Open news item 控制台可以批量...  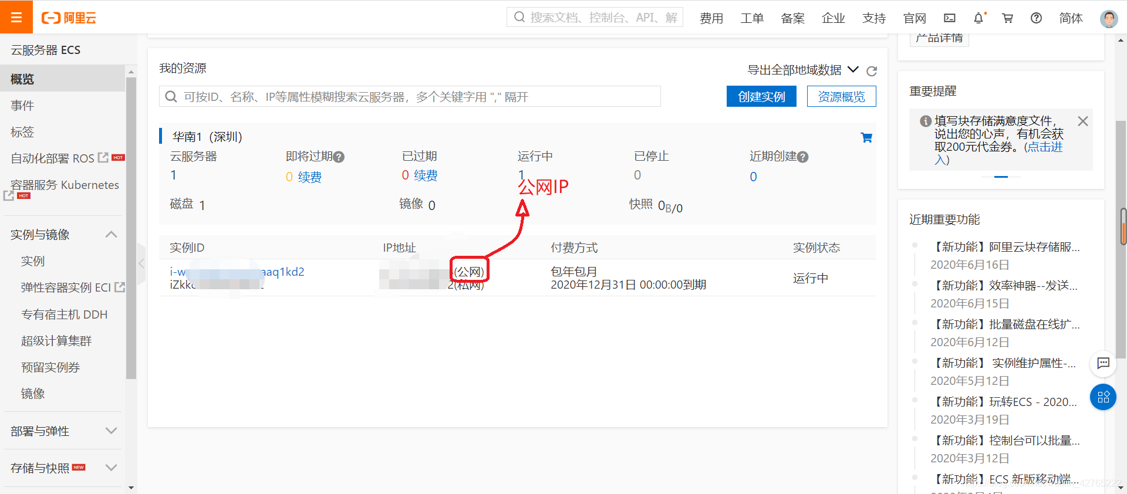coord(1005,441)
